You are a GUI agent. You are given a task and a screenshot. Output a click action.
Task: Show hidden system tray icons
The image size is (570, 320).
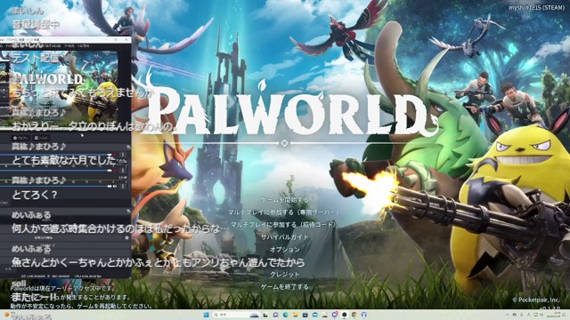point(508,315)
